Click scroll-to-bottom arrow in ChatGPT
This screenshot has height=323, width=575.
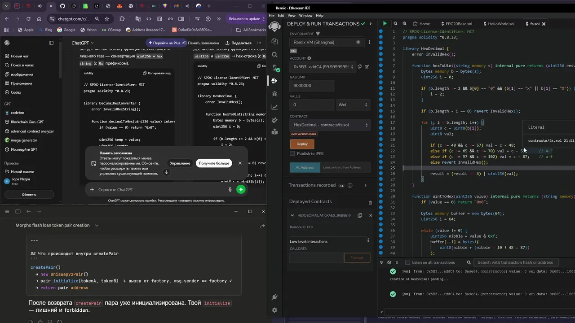[x=166, y=172]
